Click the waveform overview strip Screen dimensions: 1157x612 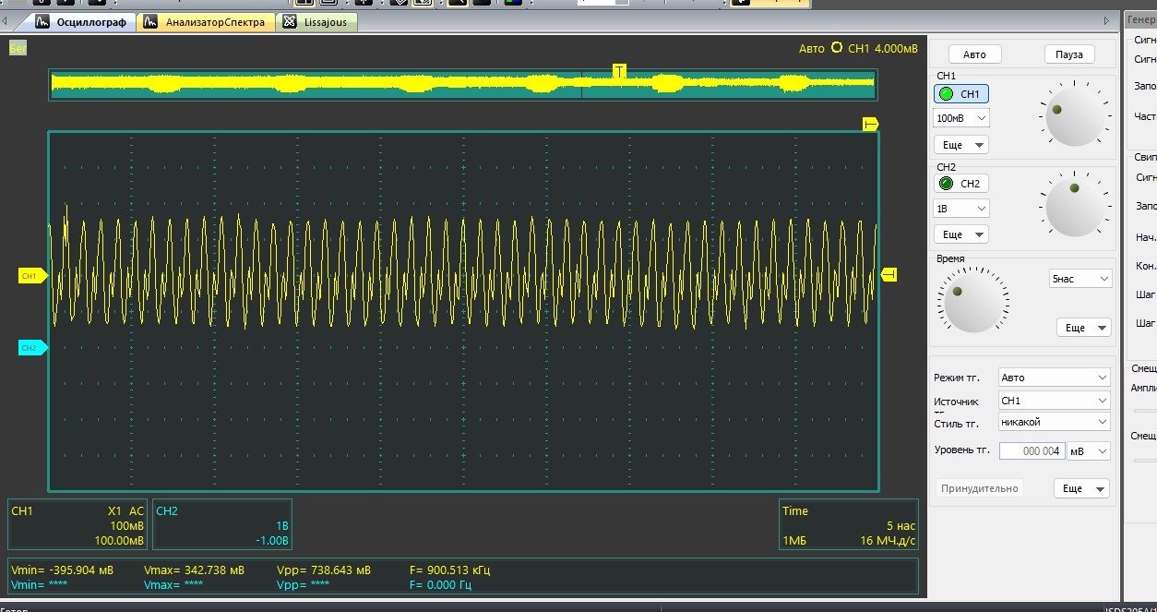click(x=463, y=84)
